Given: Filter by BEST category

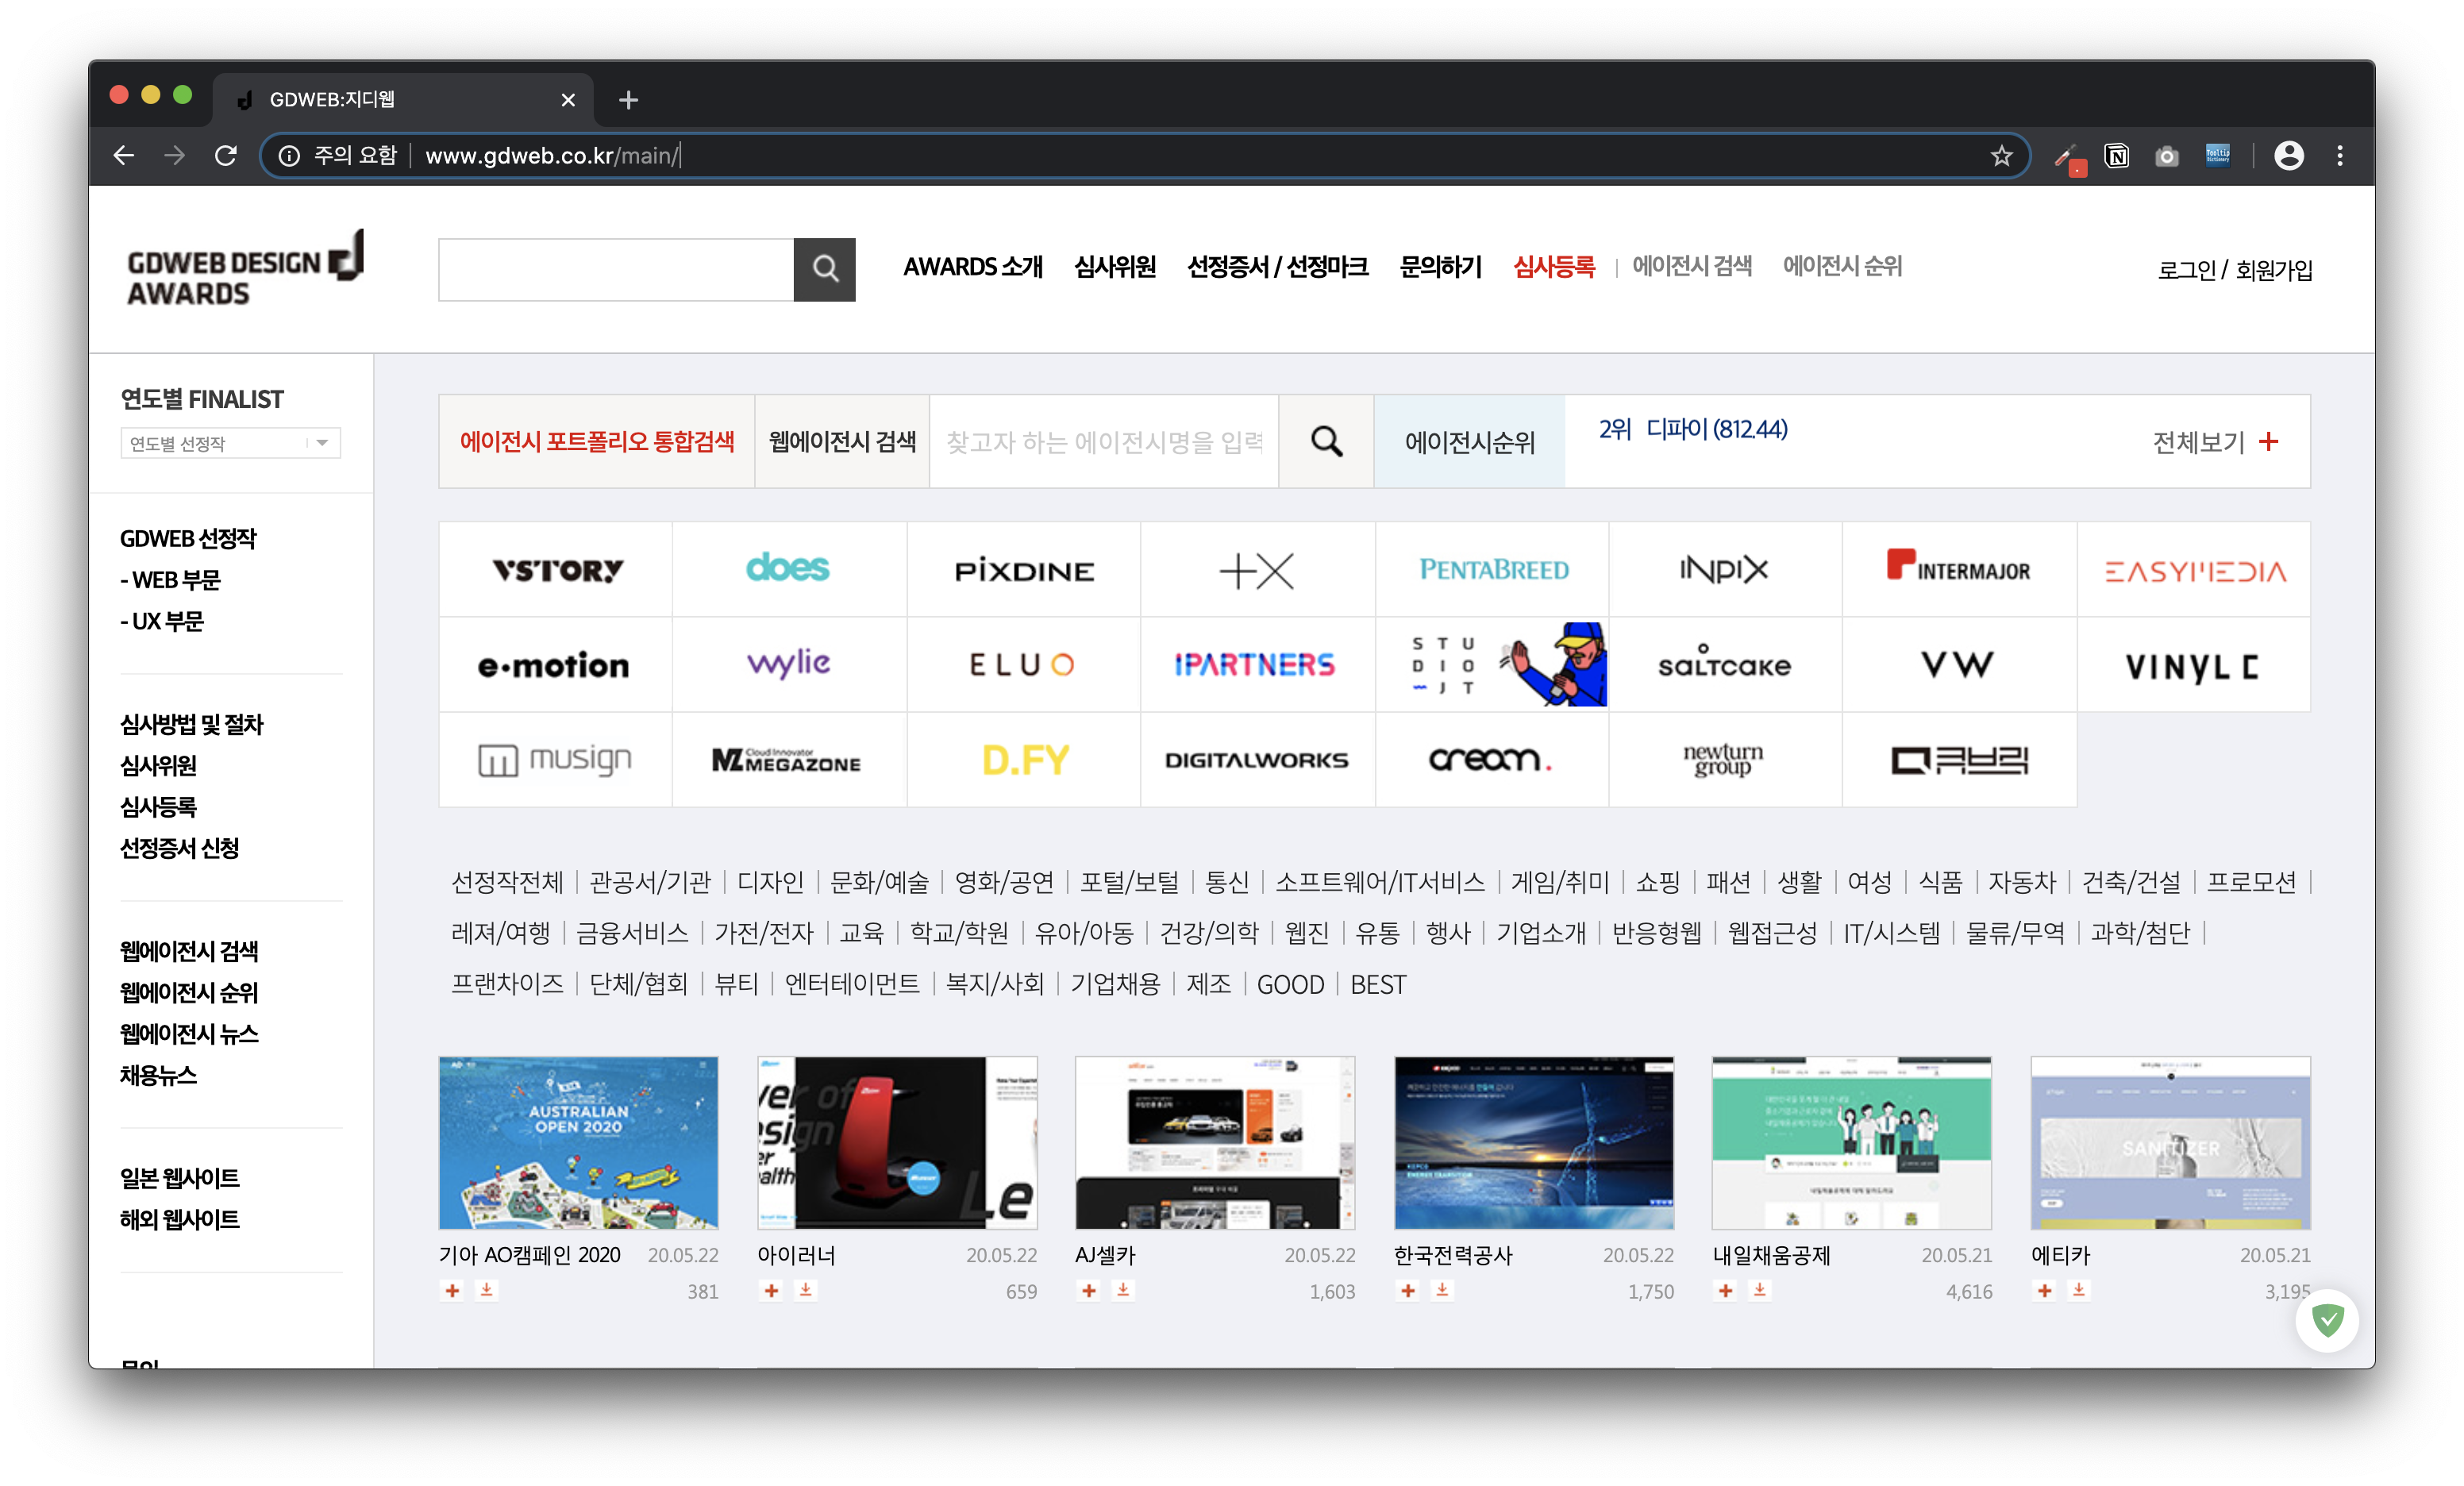Looking at the screenshot, I should pyautogui.click(x=1377, y=985).
